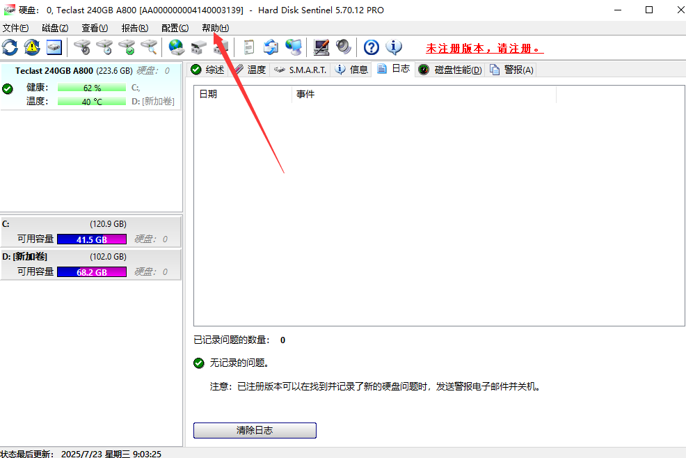
Task: Click the two stacked disks toolbar icon
Action: (198, 47)
